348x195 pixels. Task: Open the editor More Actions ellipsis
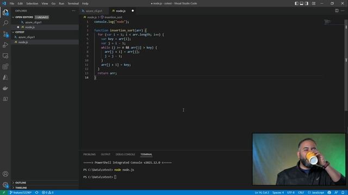click(x=343, y=11)
